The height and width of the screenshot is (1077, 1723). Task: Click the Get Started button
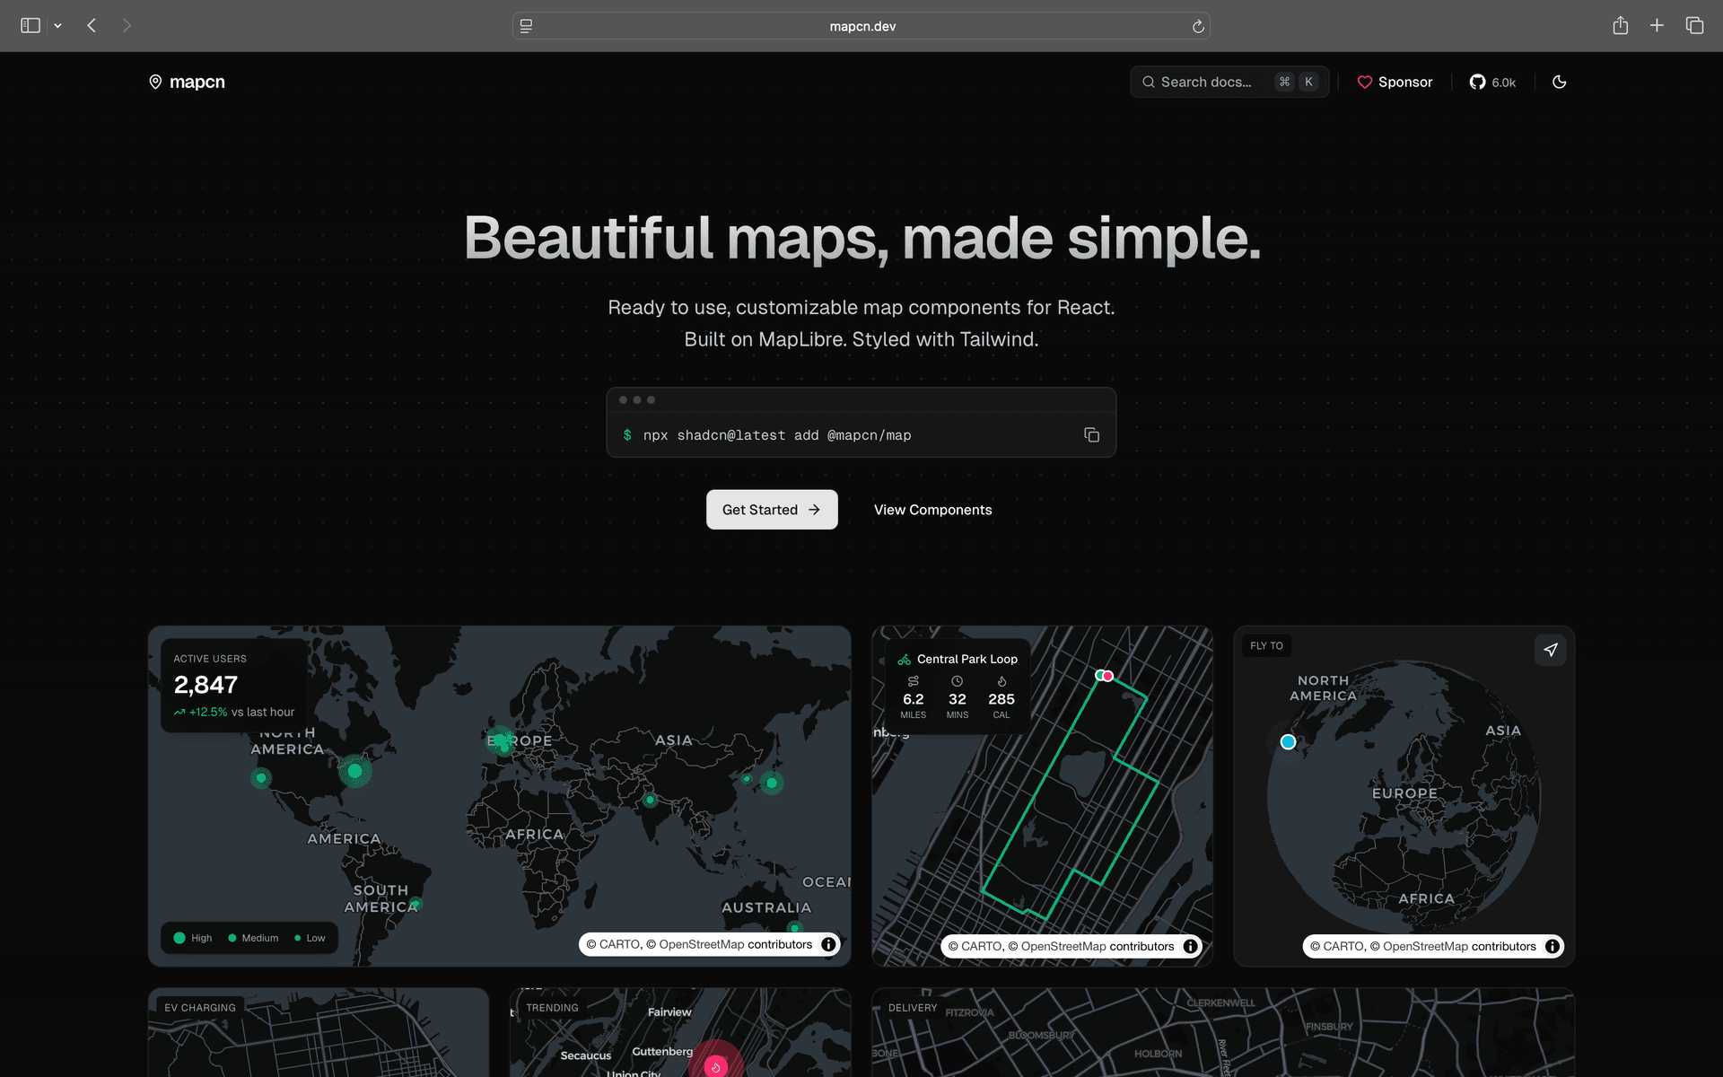pyautogui.click(x=772, y=510)
